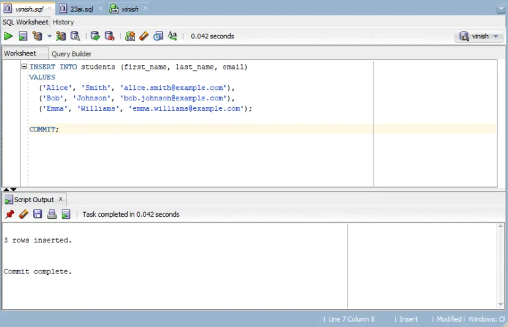Click the SQL Tuning Advisor icon
Screen dimensions: 508x327
[x=75, y=36]
